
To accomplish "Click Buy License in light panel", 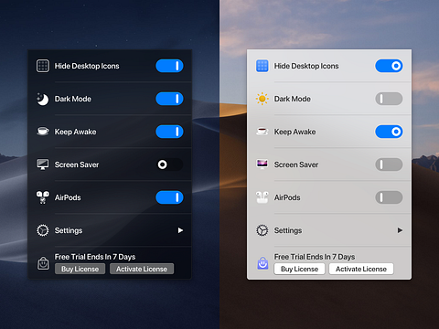I will point(300,269).
